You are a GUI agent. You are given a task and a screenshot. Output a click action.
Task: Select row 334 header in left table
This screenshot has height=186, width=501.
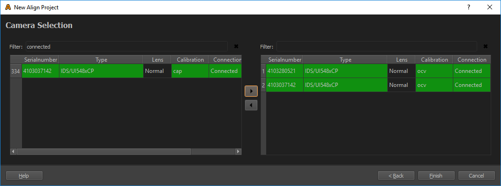[15, 71]
